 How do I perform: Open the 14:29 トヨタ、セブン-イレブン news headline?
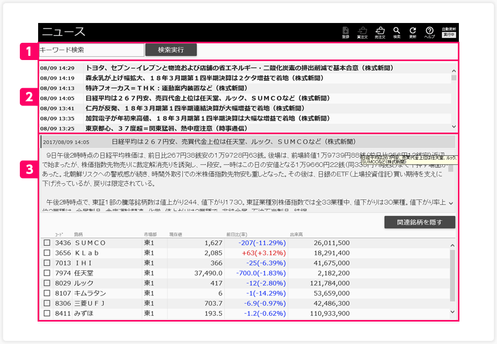click(239, 68)
